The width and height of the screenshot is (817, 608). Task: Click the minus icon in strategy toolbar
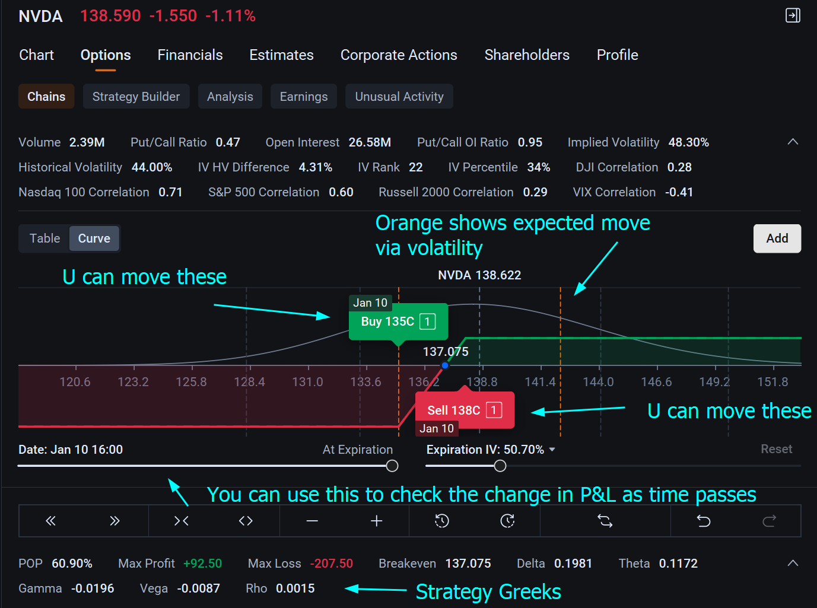[313, 521]
